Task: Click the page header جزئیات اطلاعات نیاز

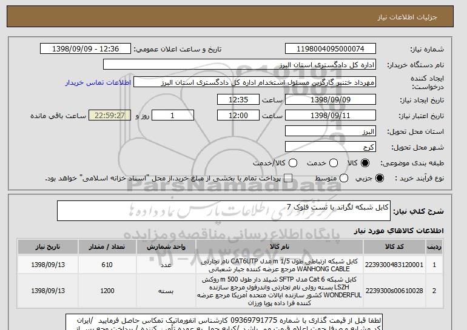Action: 407,17
